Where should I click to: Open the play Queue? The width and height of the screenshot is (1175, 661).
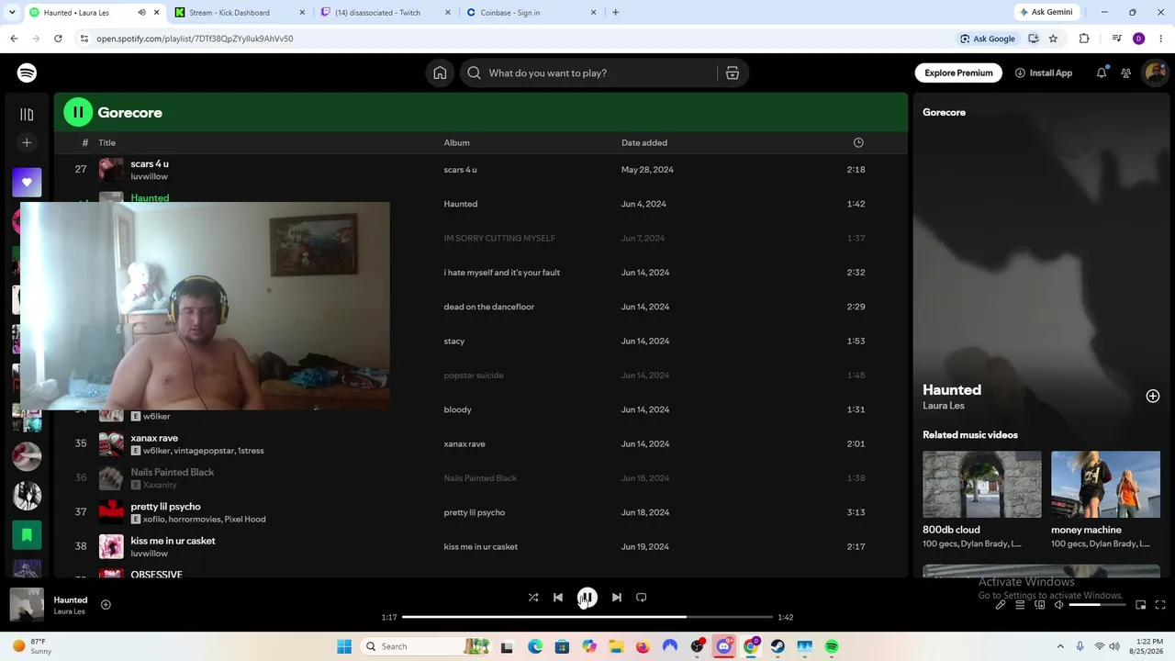1020,605
